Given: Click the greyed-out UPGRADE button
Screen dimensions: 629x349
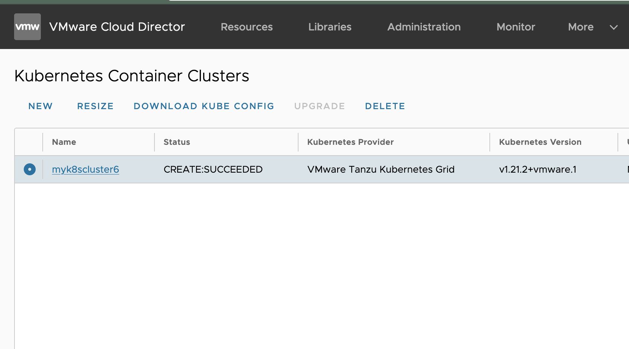Looking at the screenshot, I should tap(319, 106).
